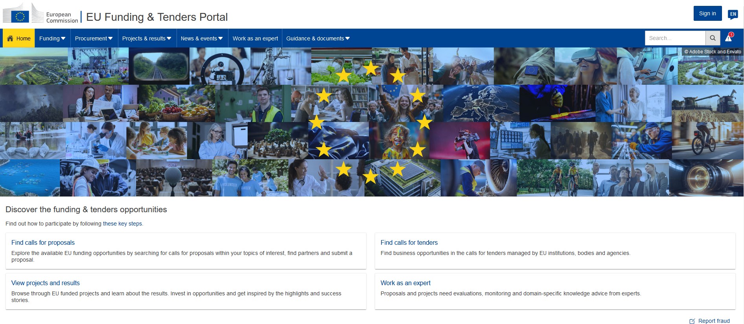Expand the Funding dropdown menu
This screenshot has height=324, width=744.
[52, 38]
